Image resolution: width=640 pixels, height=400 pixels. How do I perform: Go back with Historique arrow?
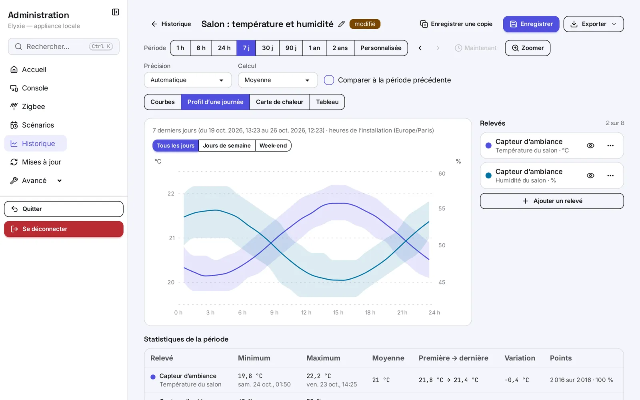[171, 24]
